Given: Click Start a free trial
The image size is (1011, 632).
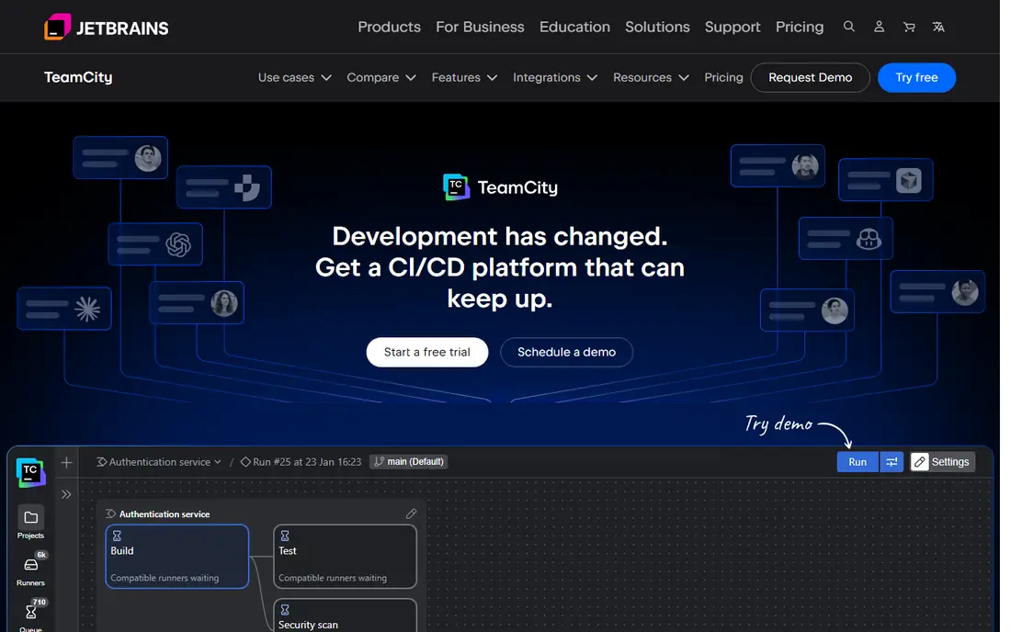Looking at the screenshot, I should pos(426,352).
